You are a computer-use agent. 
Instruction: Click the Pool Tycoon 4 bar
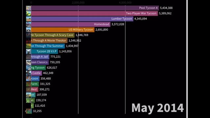coord(95,8)
